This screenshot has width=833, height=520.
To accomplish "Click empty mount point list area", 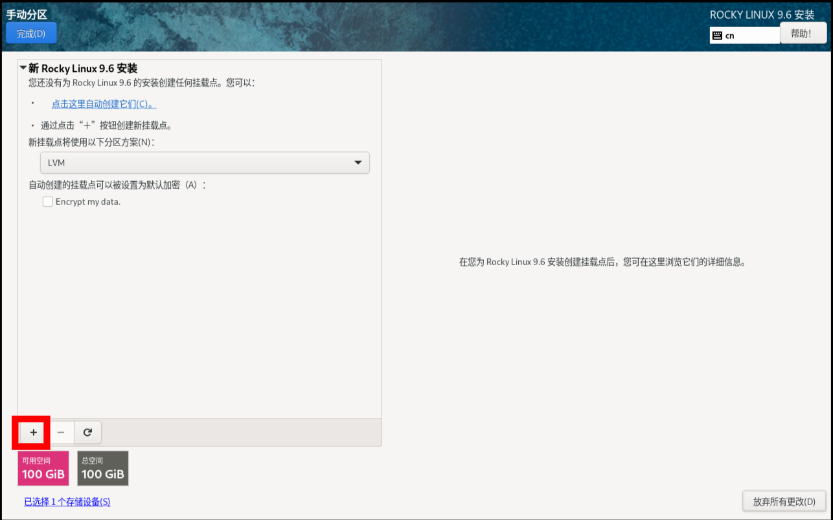I will click(200, 310).
